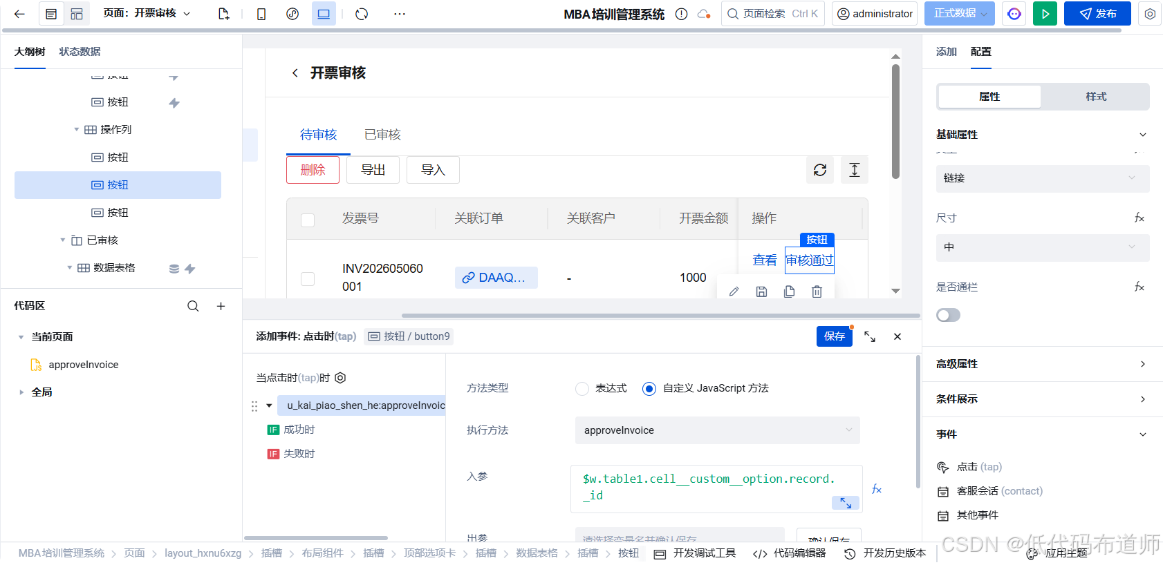Collapse the 基础属性 section
The width and height of the screenshot is (1163, 565).
click(1143, 135)
